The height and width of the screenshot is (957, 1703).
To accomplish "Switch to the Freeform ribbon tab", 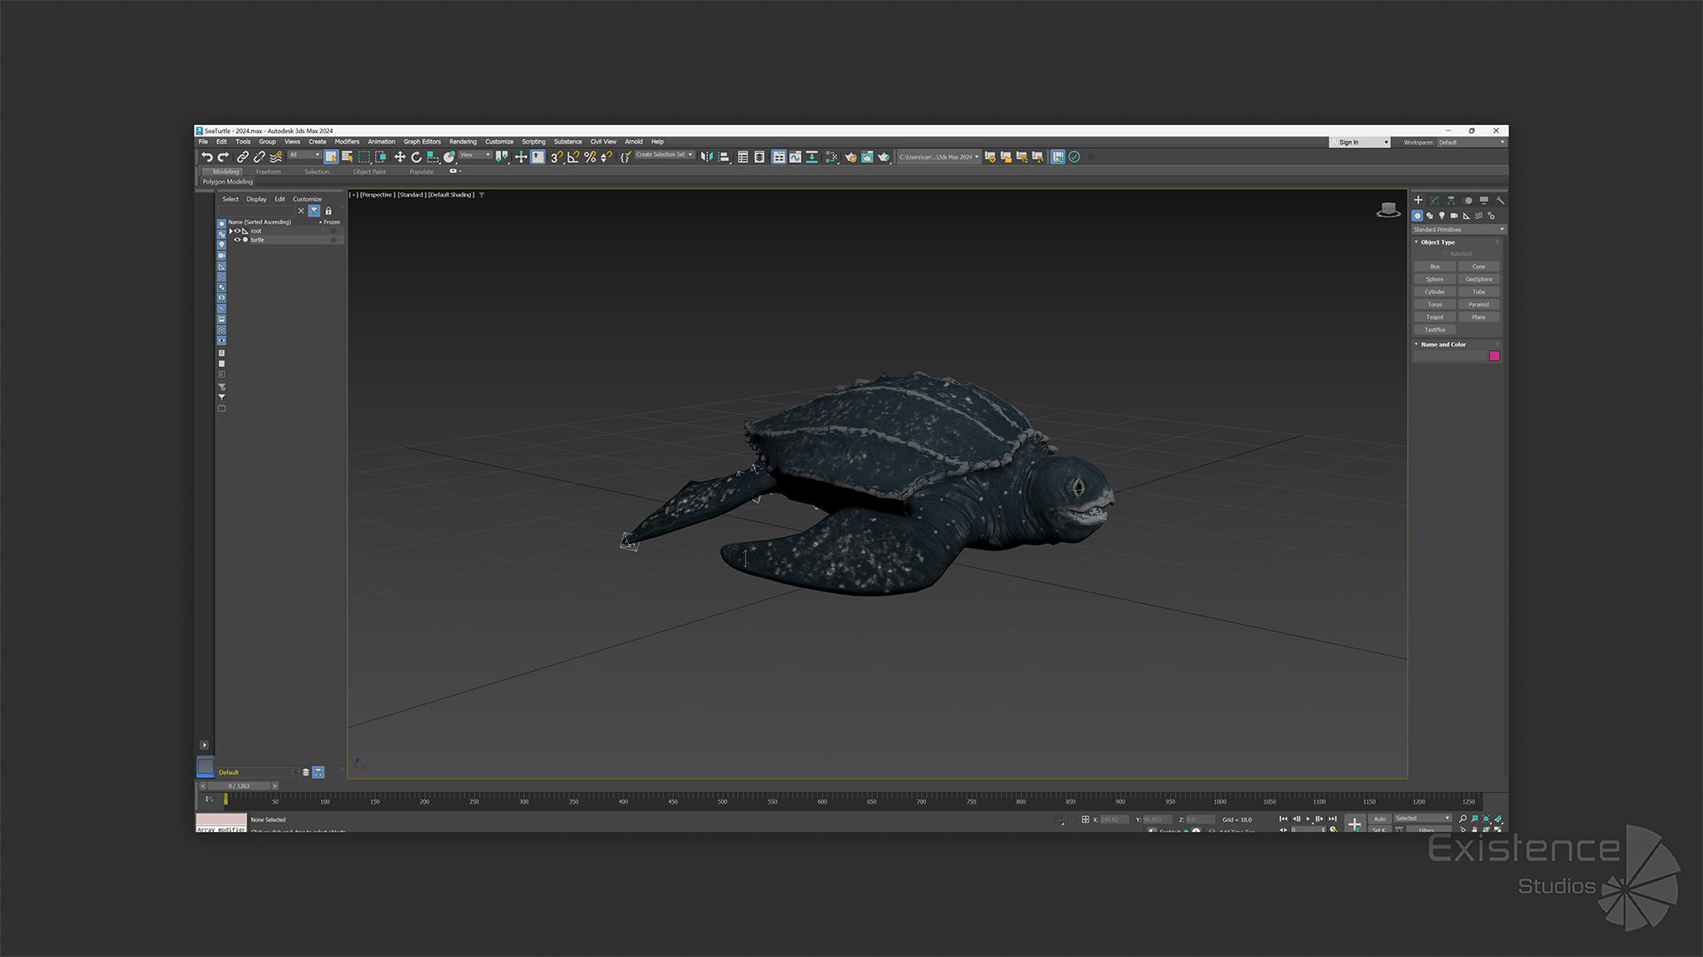I will pos(268,172).
